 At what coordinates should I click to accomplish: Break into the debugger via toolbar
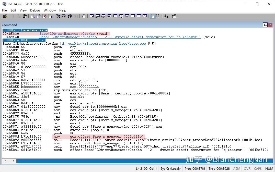pos(50,16)
